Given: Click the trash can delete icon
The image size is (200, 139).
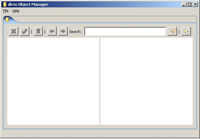Looking at the screenshot, I should click(x=38, y=31).
